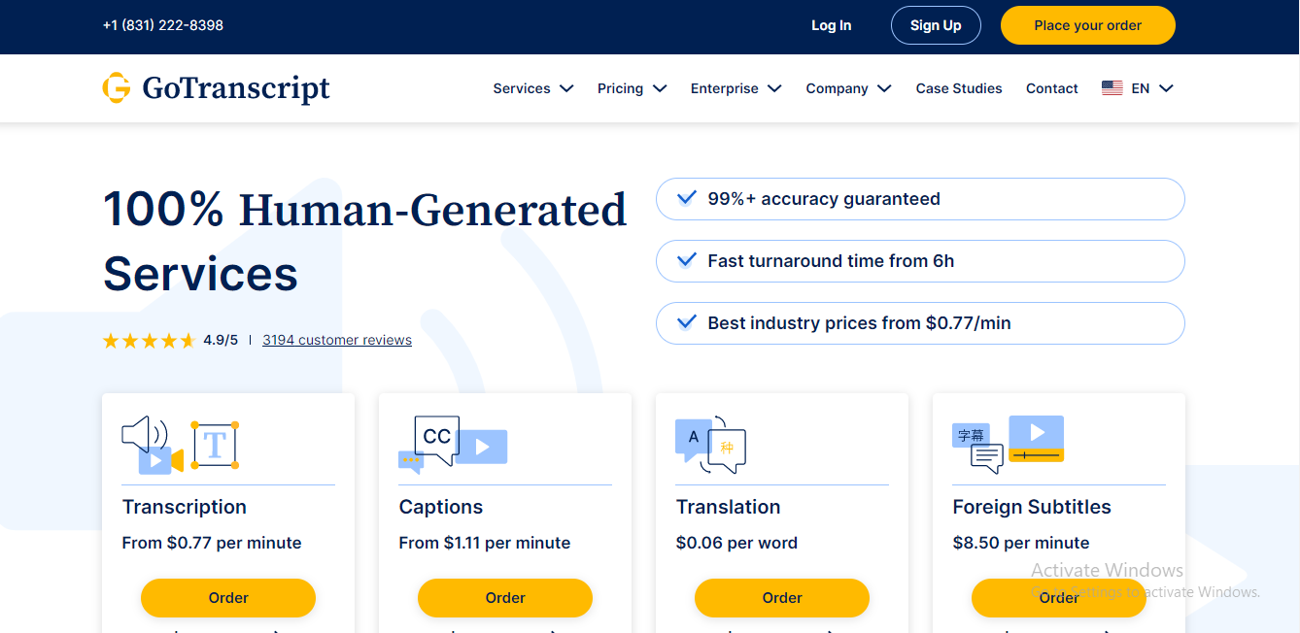Click 'Best industry prices from $0.77/min' pill

pyautogui.click(x=920, y=323)
